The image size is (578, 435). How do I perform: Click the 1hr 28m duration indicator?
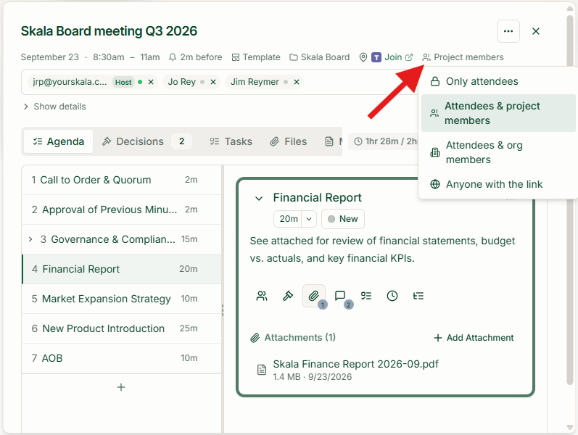coord(385,141)
